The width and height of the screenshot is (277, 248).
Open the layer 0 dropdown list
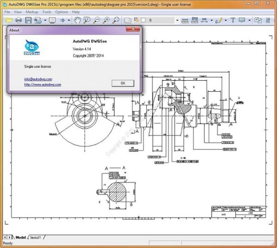coord(177,20)
